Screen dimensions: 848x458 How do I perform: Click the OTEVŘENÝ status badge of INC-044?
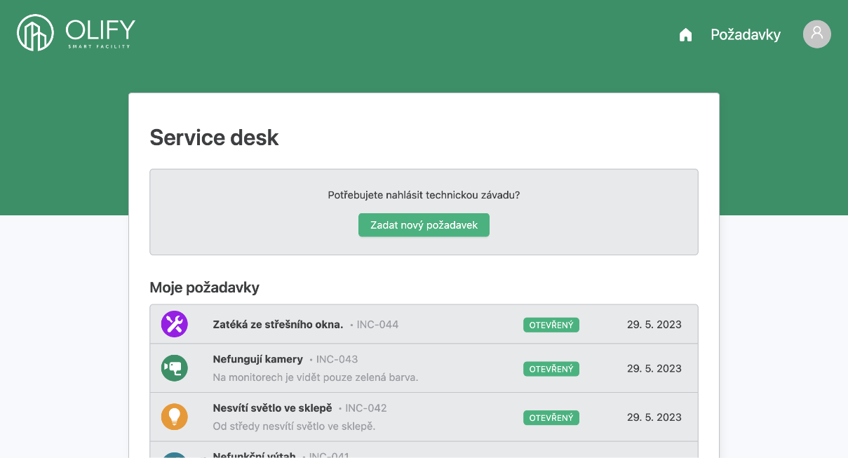click(x=551, y=325)
